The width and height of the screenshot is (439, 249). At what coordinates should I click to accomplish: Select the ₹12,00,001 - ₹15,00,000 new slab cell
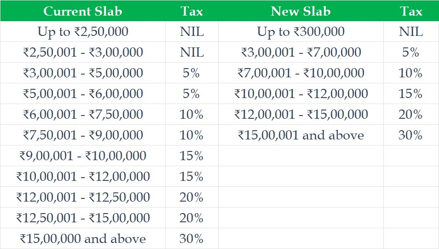click(x=301, y=115)
